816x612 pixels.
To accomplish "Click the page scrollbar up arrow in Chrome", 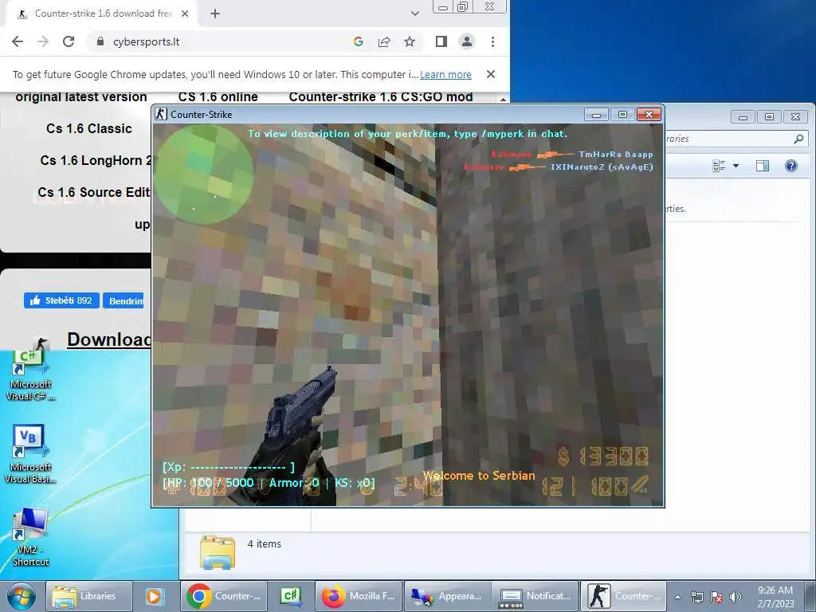I will point(503,99).
